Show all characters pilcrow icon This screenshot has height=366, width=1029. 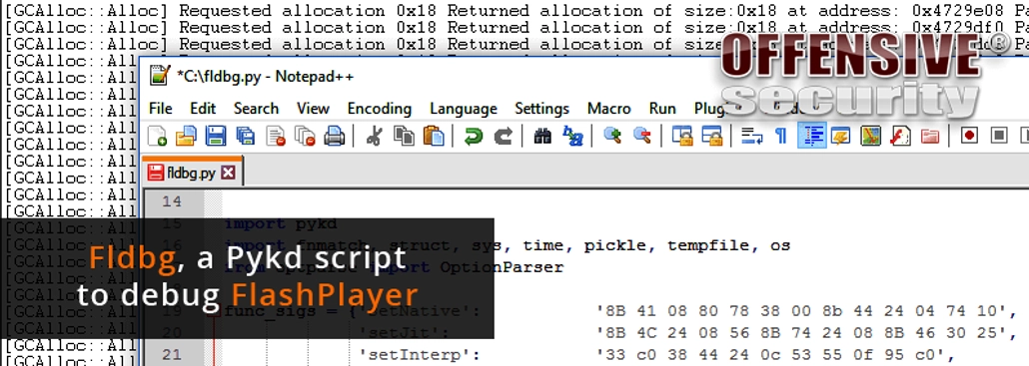pyautogui.click(x=781, y=136)
